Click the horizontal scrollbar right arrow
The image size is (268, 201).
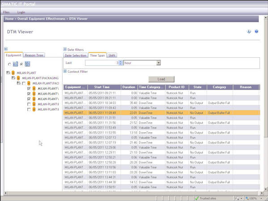262,193
